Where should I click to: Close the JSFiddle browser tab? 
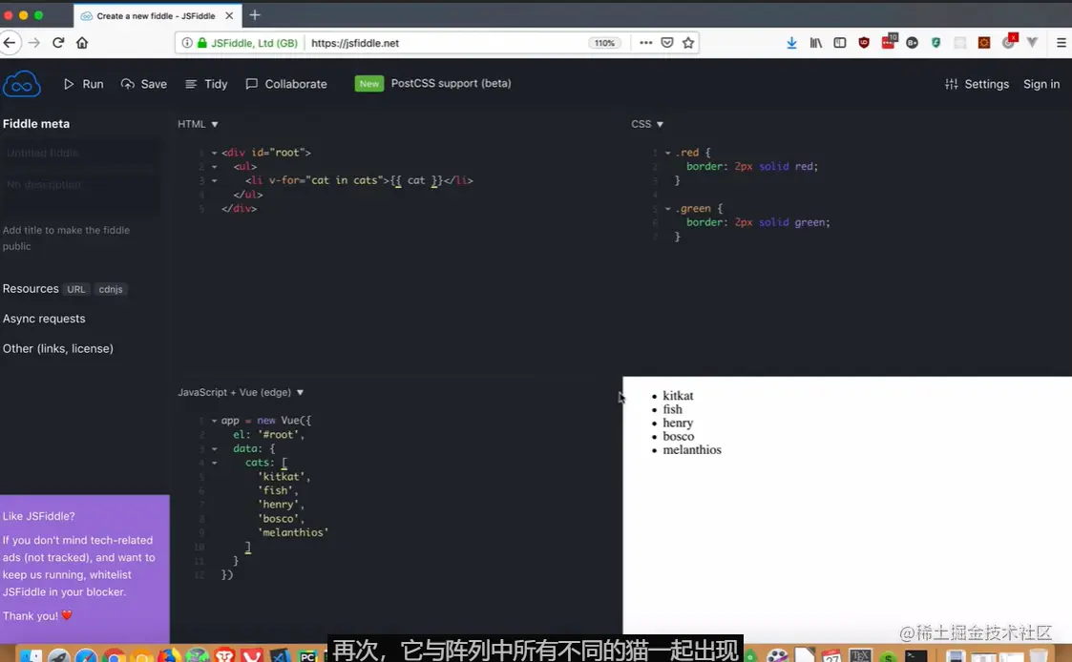[x=229, y=15]
